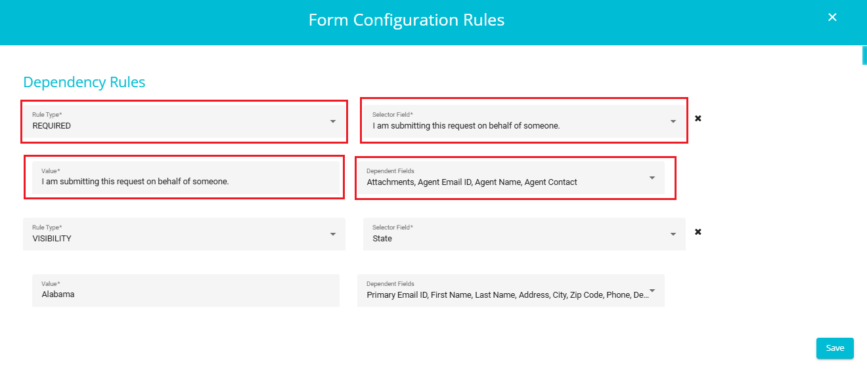
Task: Click the Value field containing Alabama
Action: (x=186, y=291)
